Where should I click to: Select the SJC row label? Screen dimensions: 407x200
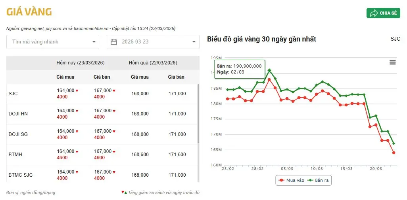point(13,94)
